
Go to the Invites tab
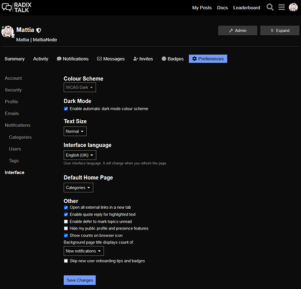pyautogui.click(x=143, y=59)
